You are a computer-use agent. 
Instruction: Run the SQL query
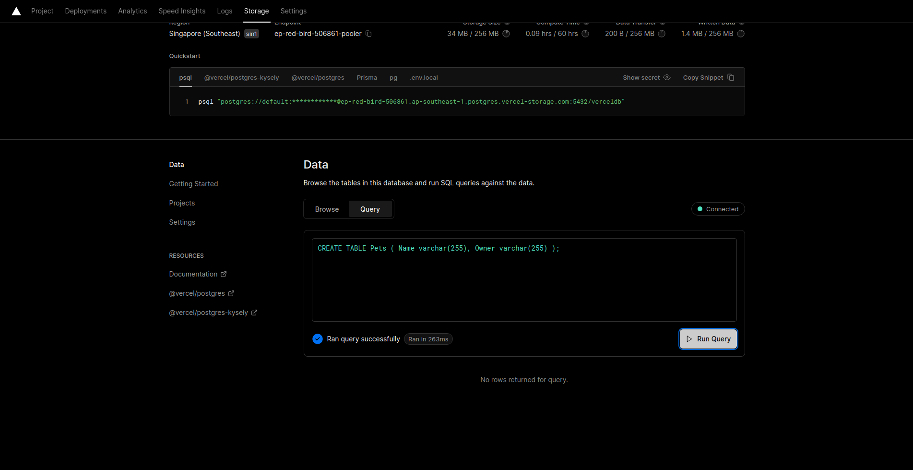[x=708, y=339]
